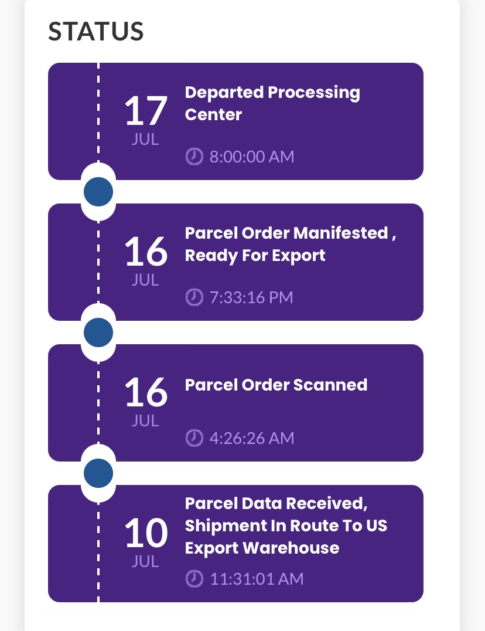Click the clock icon beside 8:00:00 AM

[x=194, y=156]
